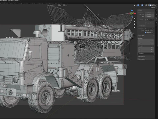This screenshot has width=158, height=119.
Task: Switch to Rendering workspace tab
Action: click(33, 3)
